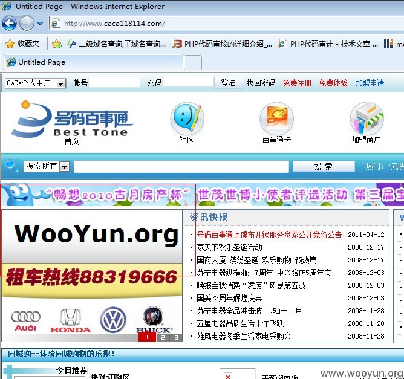Open the 社区 community smiley icon
This screenshot has height=379, width=404.
(x=187, y=118)
